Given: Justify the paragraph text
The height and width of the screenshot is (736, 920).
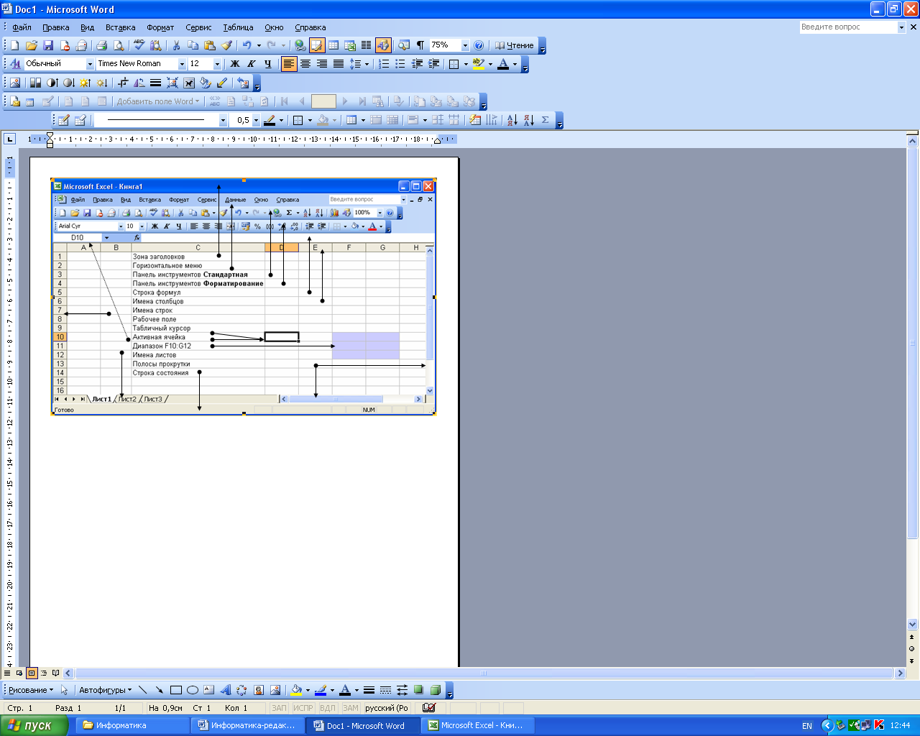Looking at the screenshot, I should tap(338, 64).
